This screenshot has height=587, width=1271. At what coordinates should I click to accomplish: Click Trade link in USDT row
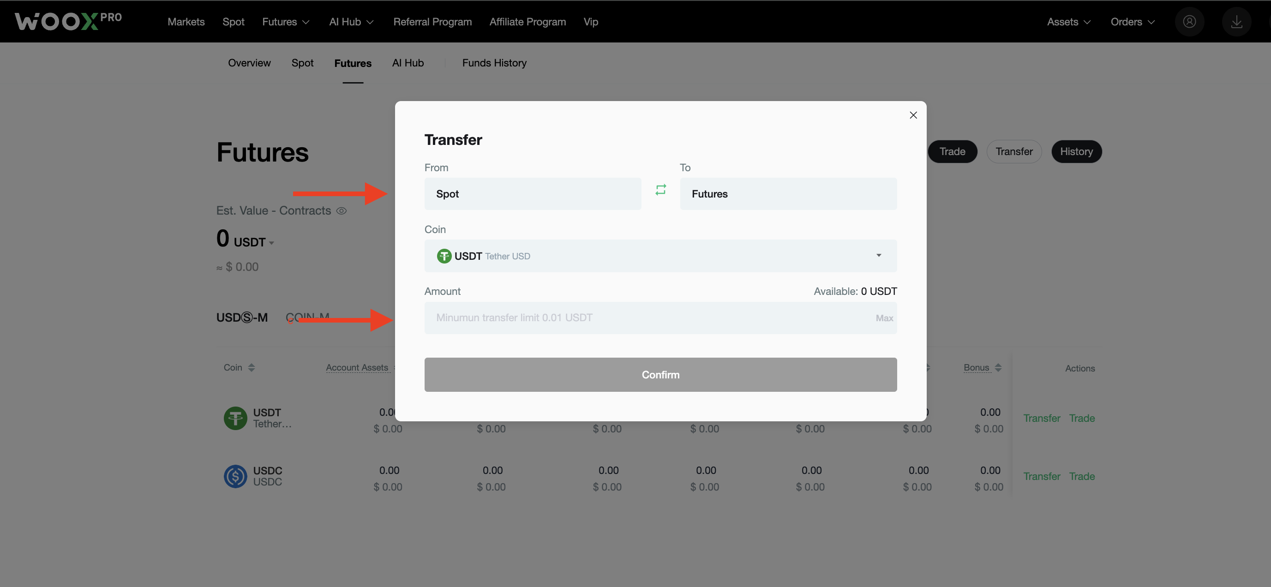(x=1082, y=418)
